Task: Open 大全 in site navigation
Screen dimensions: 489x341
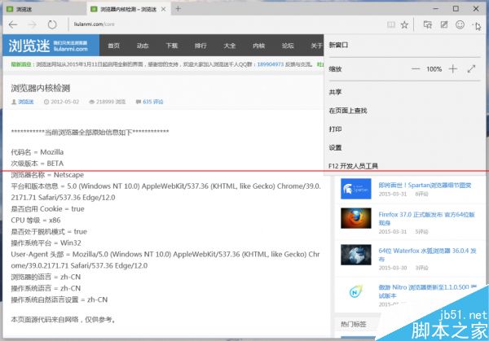Action: click(230, 46)
